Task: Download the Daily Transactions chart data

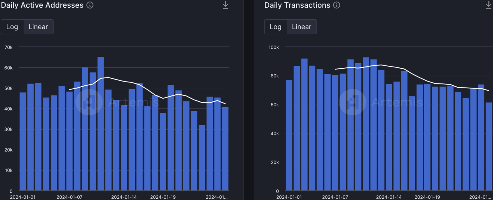Action: click(x=489, y=5)
